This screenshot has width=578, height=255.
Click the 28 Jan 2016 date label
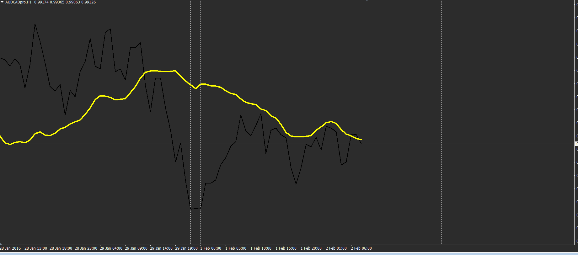pyautogui.click(x=10, y=248)
